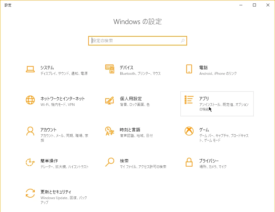The image size is (275, 212).
Task: Open the アプリ title
Action: [204, 99]
